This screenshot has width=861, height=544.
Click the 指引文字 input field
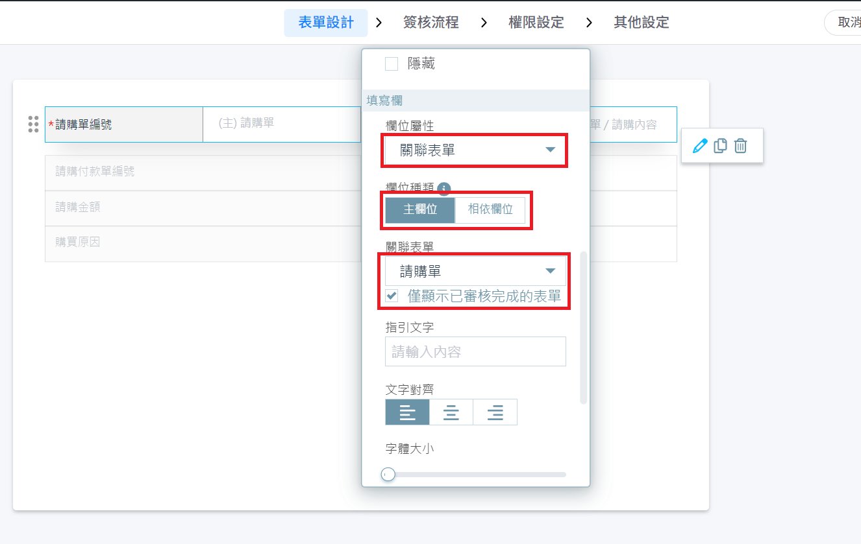click(475, 351)
